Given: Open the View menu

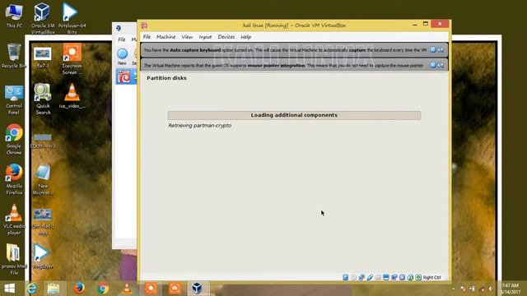Looking at the screenshot, I should click(187, 37).
